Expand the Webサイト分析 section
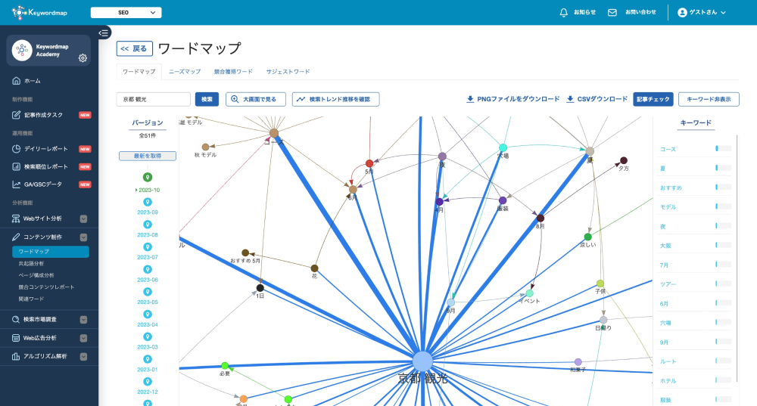Viewport: 757px width, 406px height. 83,218
